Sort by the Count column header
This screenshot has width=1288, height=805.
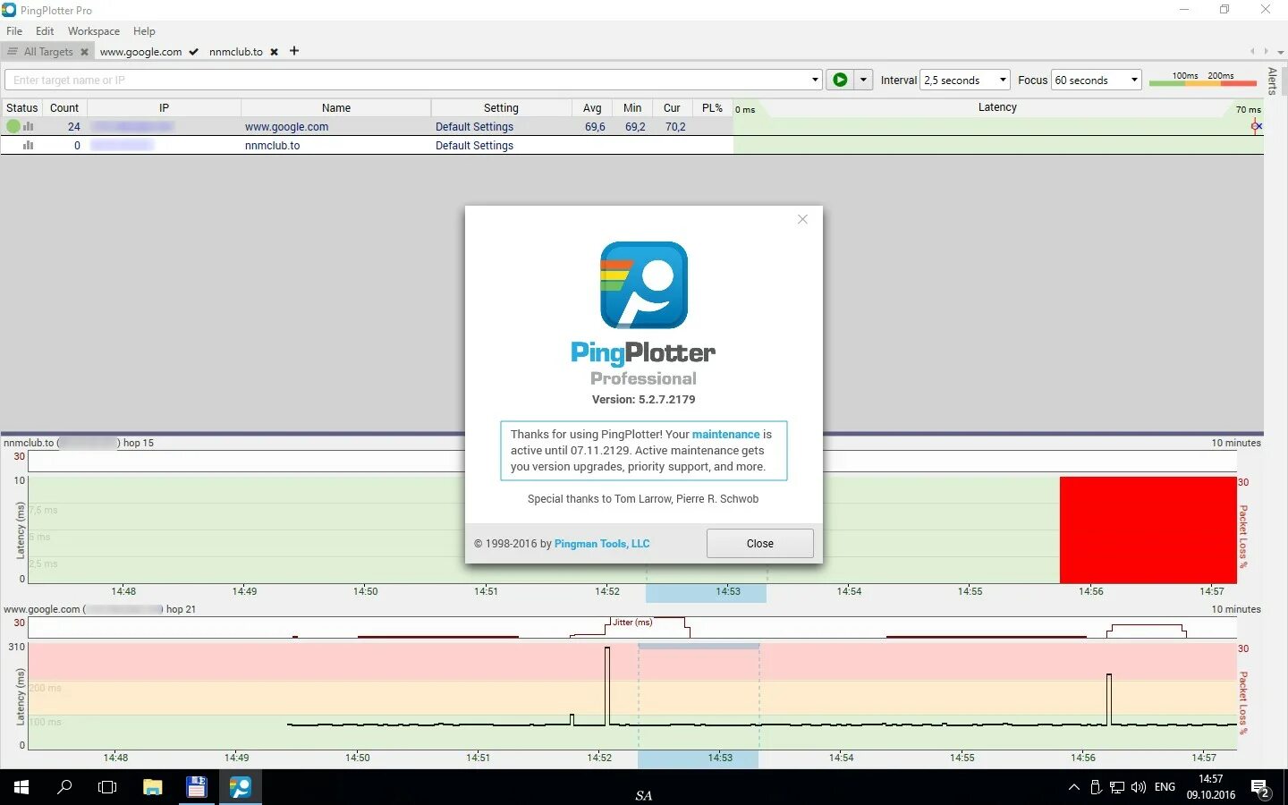(x=64, y=107)
